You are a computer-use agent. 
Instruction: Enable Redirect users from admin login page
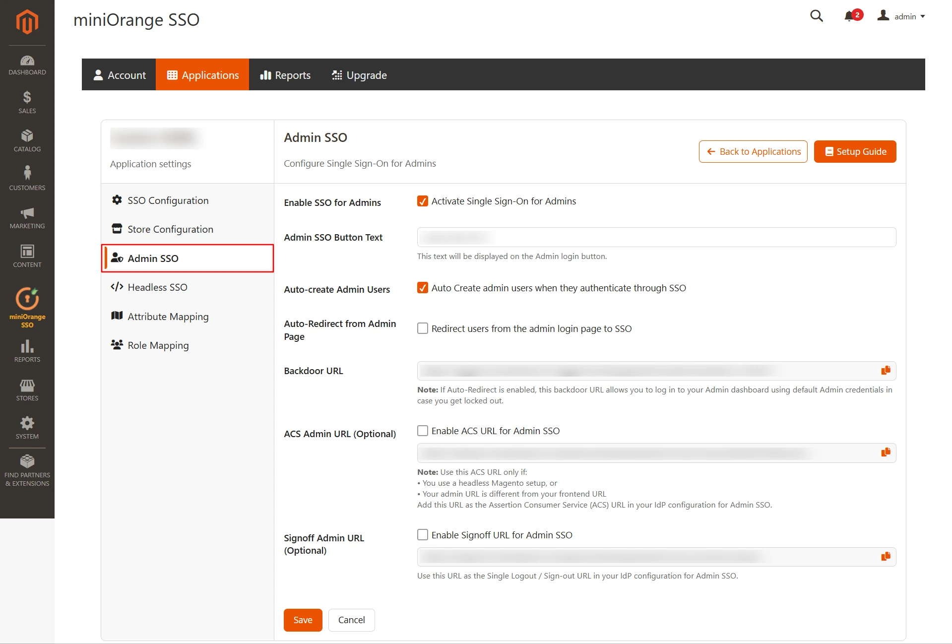[423, 328]
